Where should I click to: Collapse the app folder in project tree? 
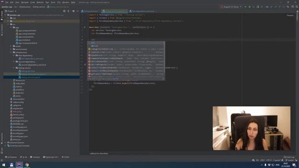[x=11, y=28]
